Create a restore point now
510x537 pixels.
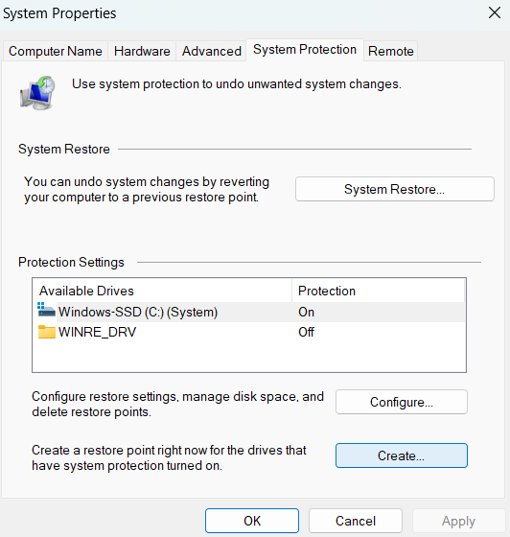402,455
